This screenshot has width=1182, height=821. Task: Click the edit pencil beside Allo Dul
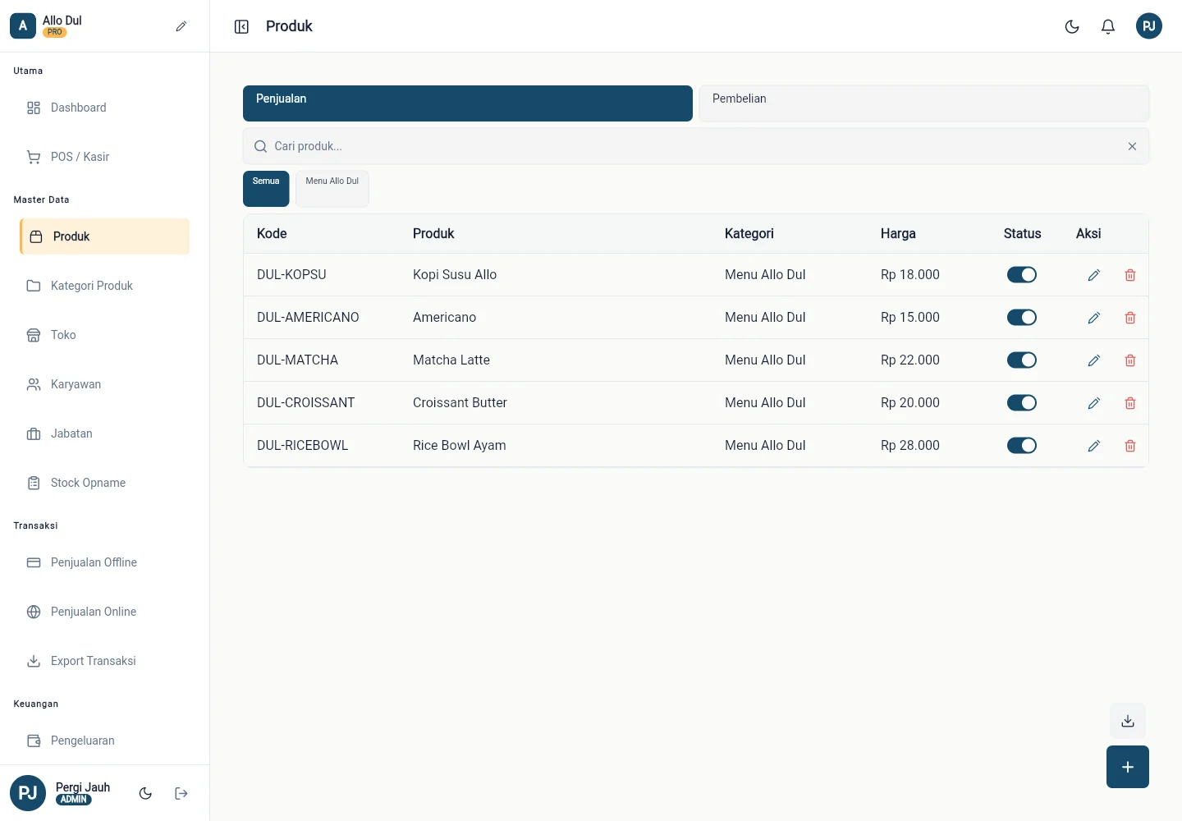[181, 26]
